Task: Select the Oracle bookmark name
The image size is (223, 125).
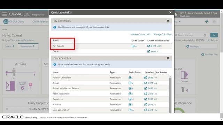Action: point(56,51)
